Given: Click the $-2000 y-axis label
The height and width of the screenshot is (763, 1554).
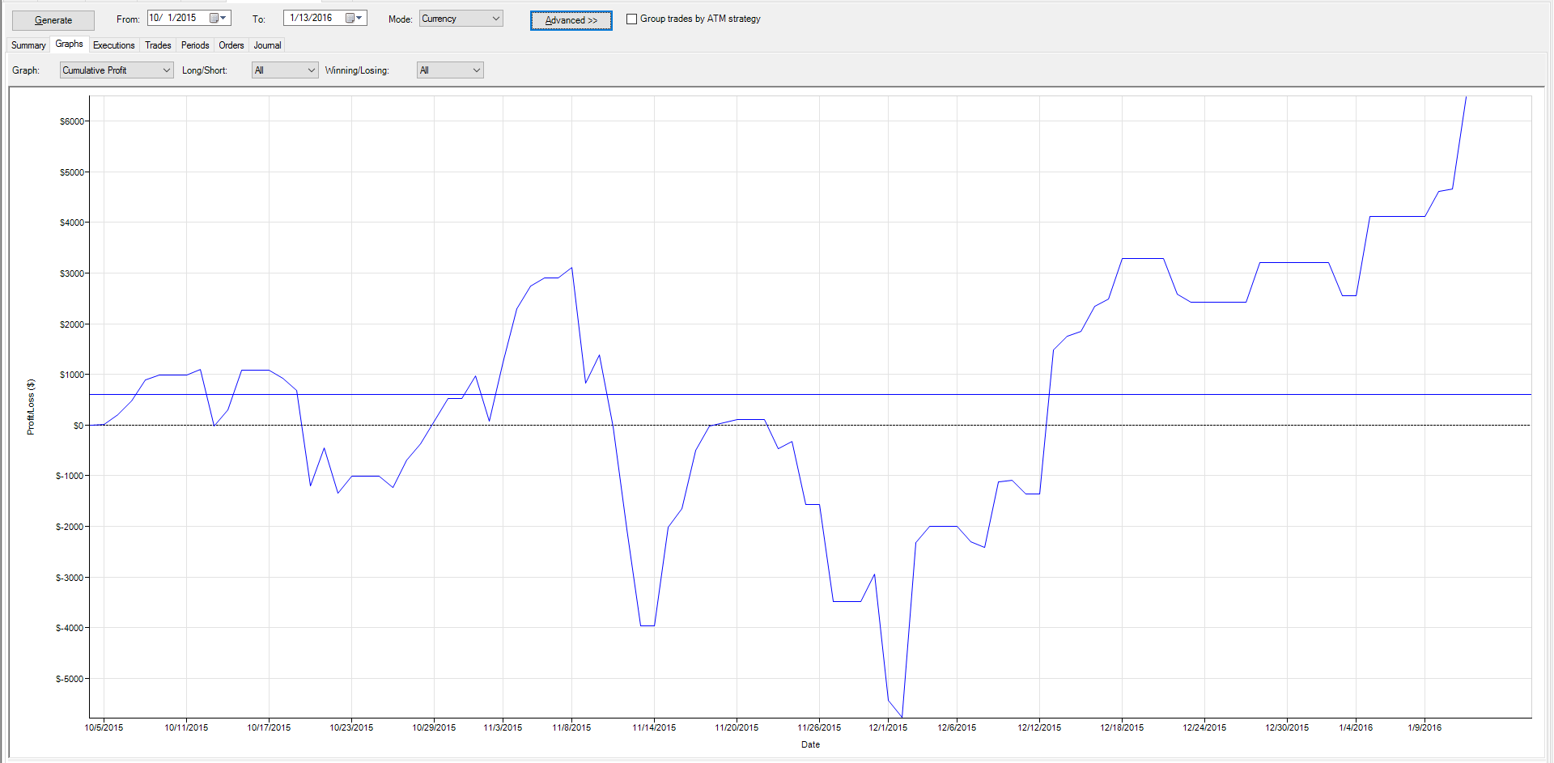Looking at the screenshot, I should pos(70,527).
